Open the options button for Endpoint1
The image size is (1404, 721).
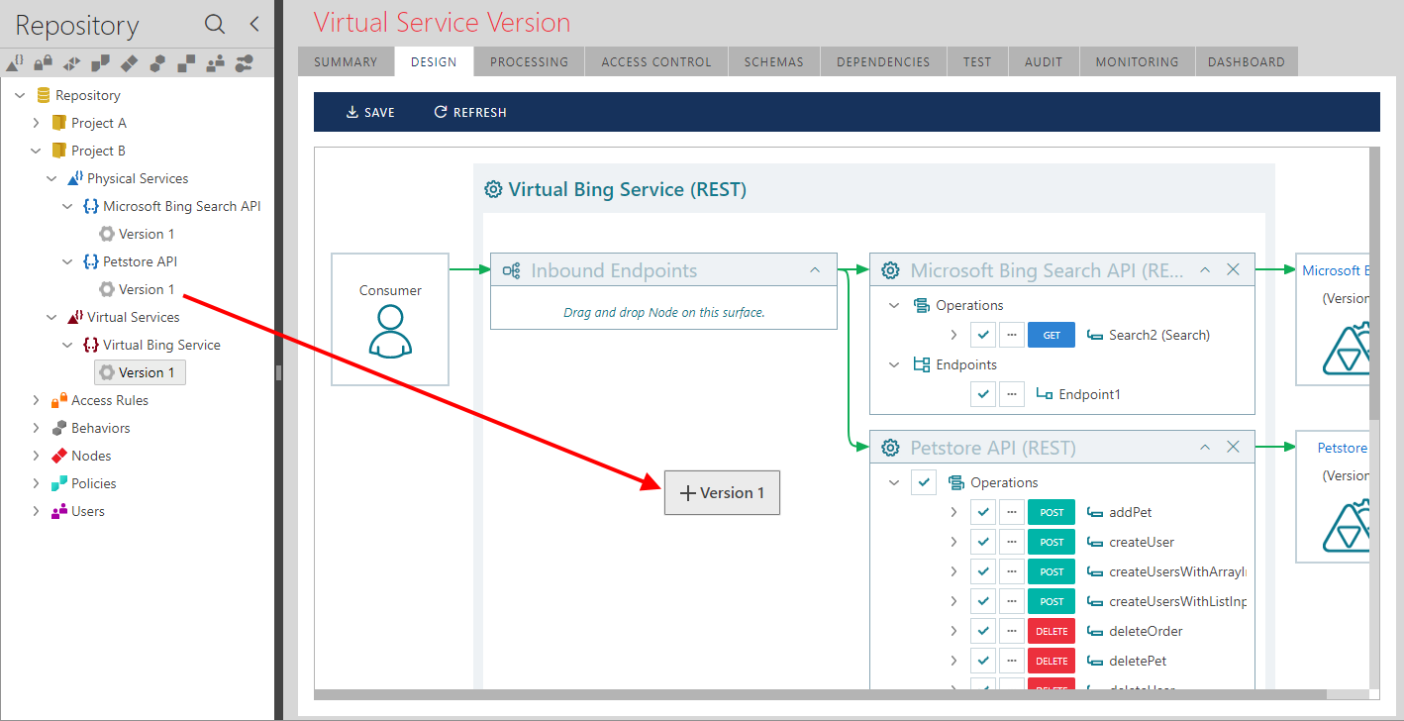coord(1011,394)
